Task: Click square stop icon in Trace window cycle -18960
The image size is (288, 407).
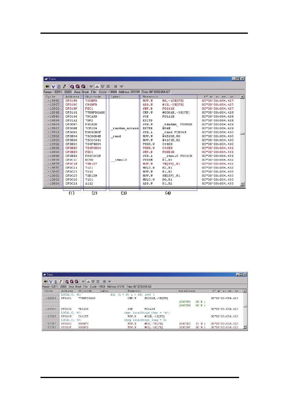Action: [x=116, y=87]
